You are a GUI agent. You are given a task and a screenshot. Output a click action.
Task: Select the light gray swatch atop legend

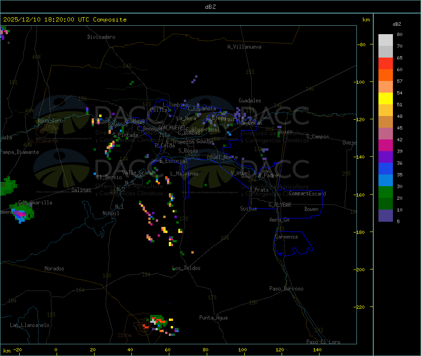click(x=385, y=40)
